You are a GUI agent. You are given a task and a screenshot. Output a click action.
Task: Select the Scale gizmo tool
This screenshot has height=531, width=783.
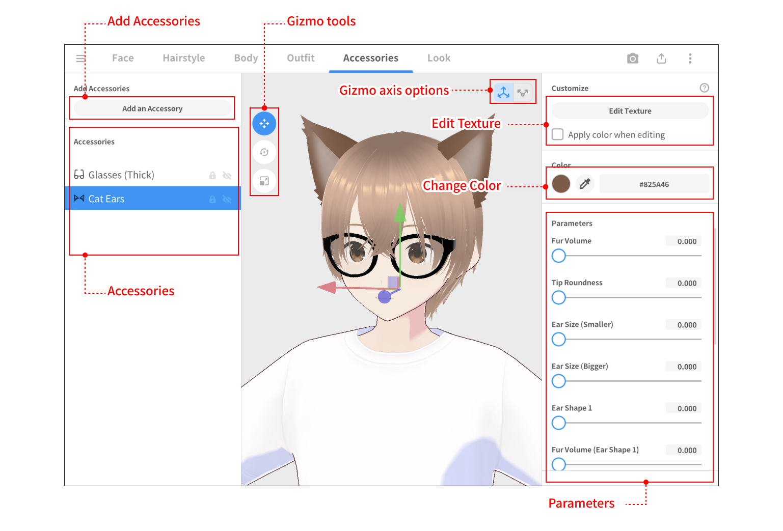(264, 181)
